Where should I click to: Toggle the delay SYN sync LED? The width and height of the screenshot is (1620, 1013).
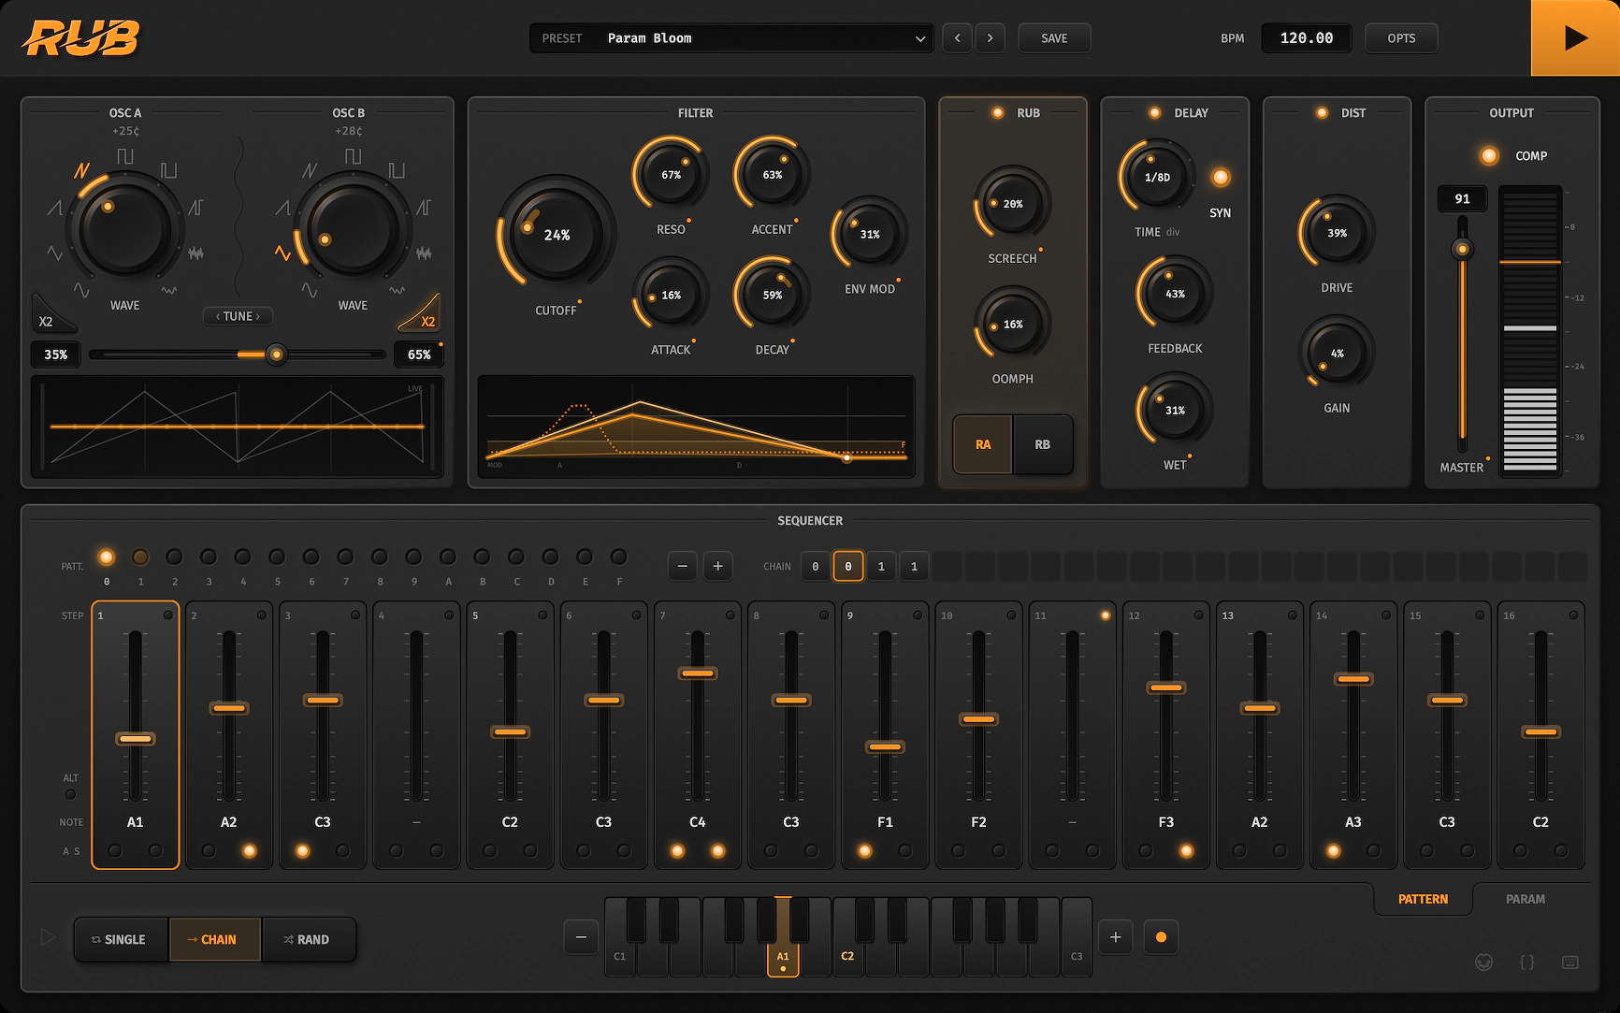(x=1221, y=177)
